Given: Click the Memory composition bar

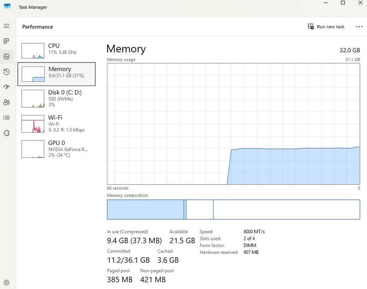Looking at the screenshot, I should point(233,210).
